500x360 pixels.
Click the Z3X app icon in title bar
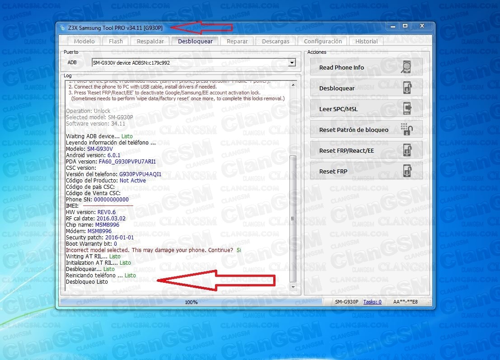[x=62, y=28]
